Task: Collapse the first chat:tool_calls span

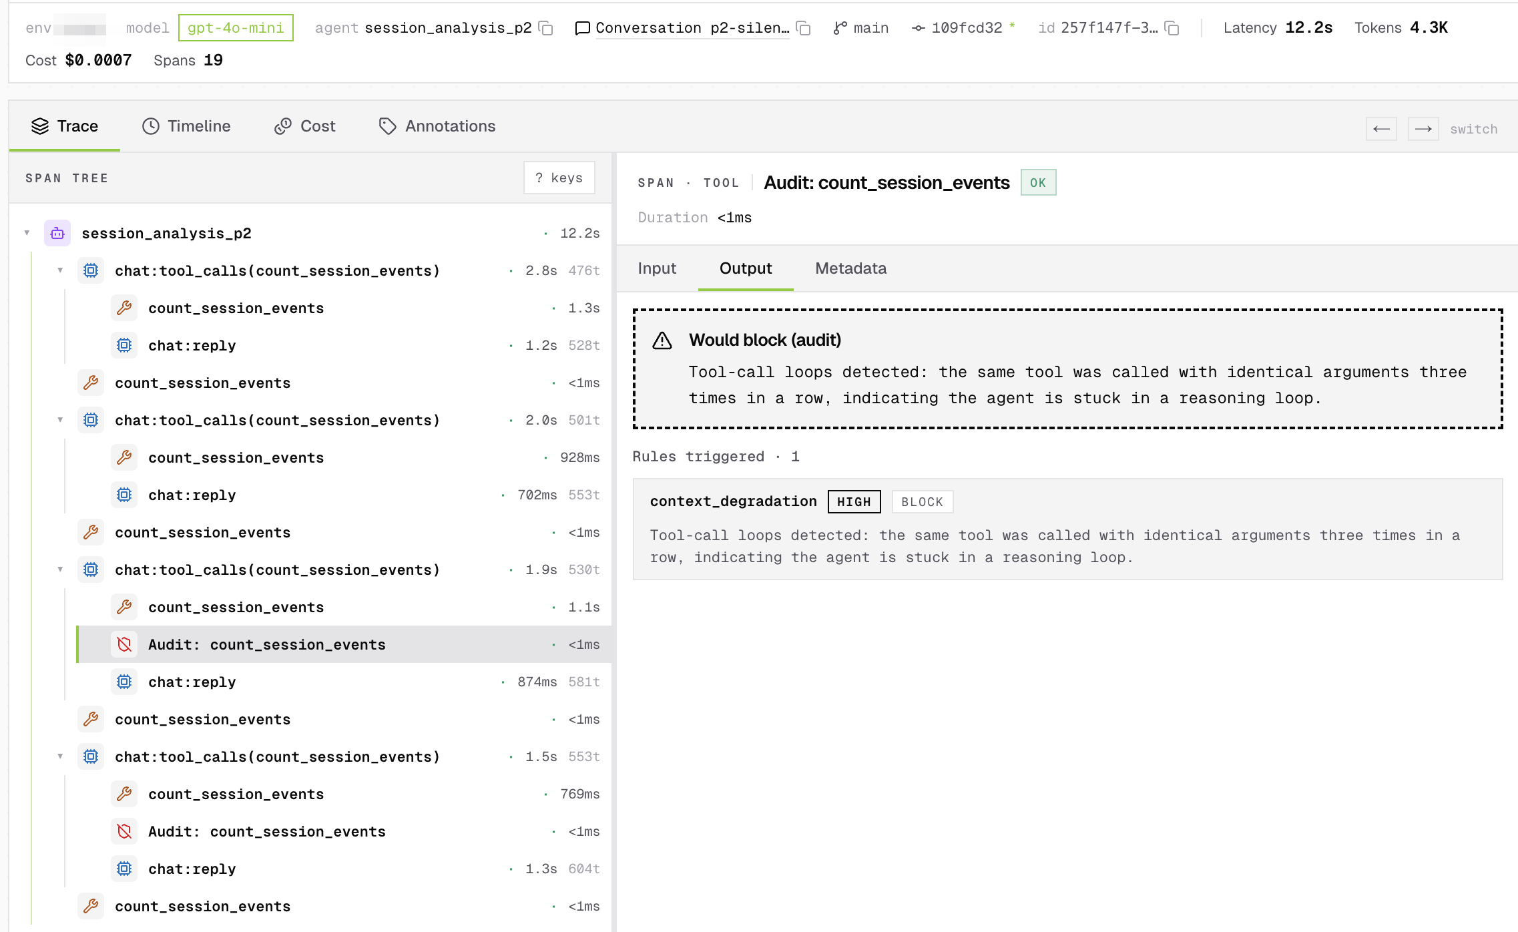Action: pyautogui.click(x=61, y=270)
